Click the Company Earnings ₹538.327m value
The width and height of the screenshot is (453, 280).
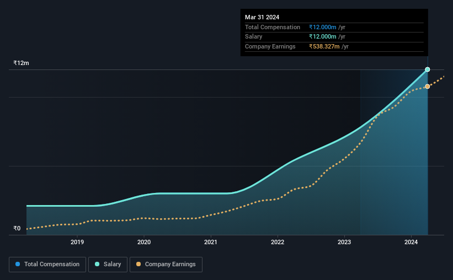tap(324, 46)
